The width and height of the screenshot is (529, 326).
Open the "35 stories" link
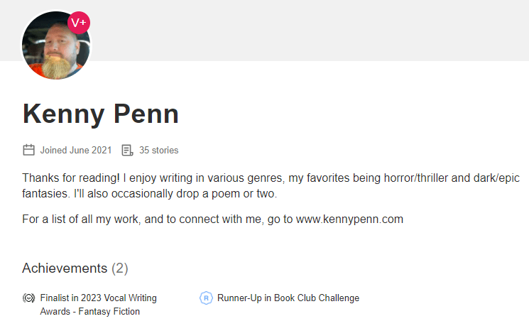tap(158, 151)
